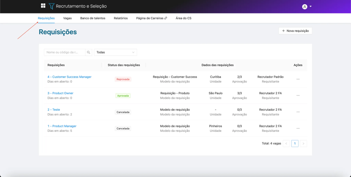Open actions menu for Product Owner row
351x177 pixels.
point(298,95)
